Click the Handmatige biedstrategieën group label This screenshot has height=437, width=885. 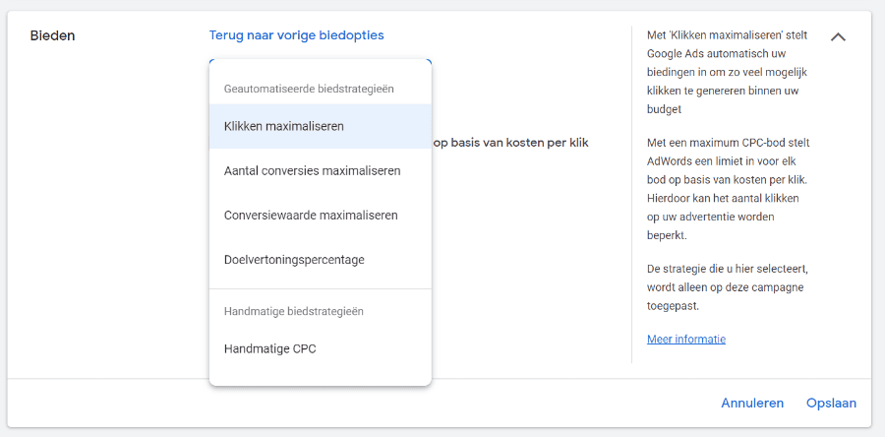tap(293, 311)
